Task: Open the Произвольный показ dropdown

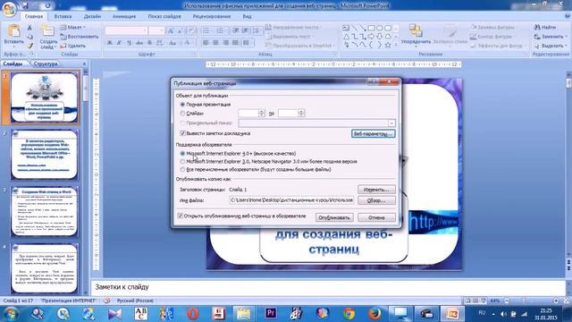Action: click(391, 123)
